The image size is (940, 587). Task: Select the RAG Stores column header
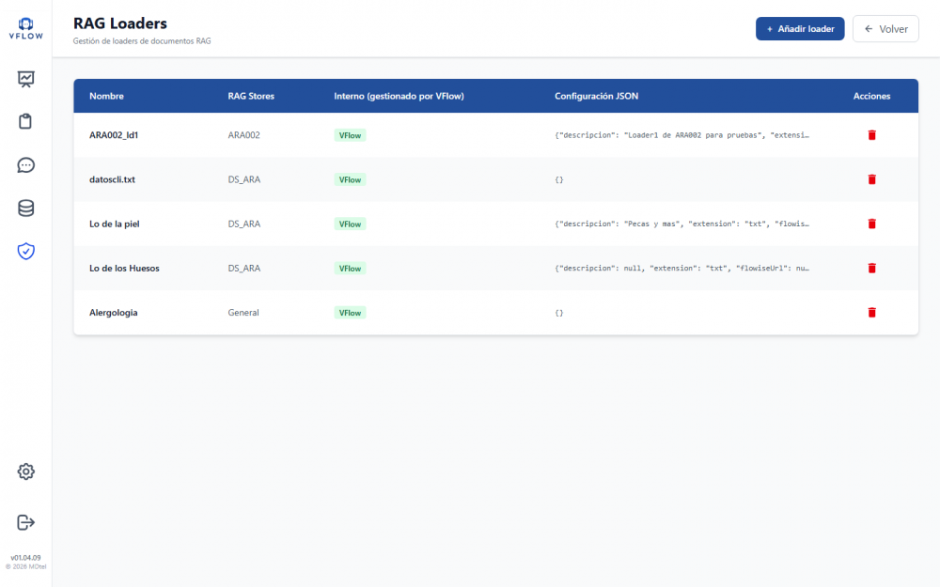tap(251, 96)
